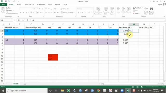Open font name dropdown
Screen dimensions: 166x93
[32, 9]
